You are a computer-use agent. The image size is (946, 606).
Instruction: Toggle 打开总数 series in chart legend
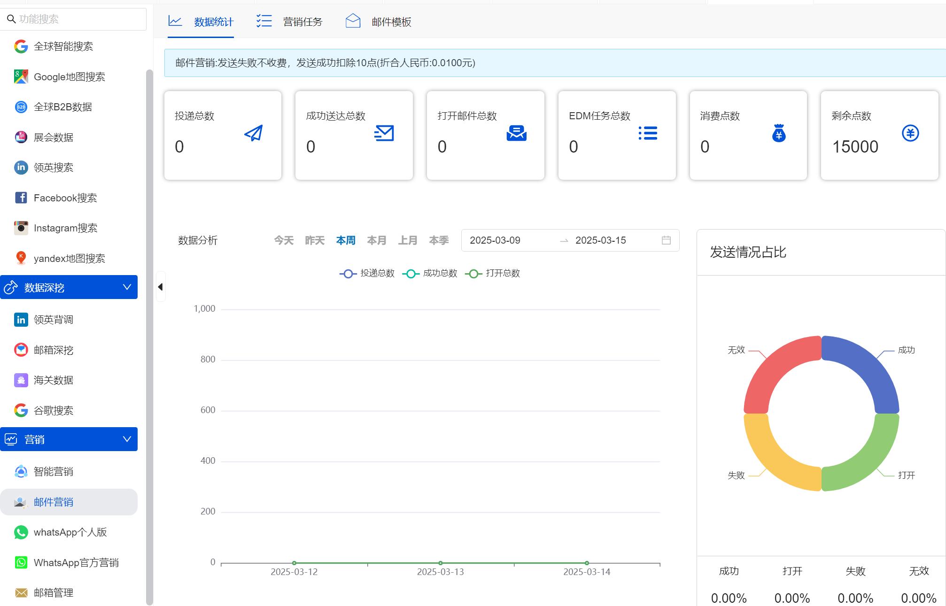pyautogui.click(x=493, y=274)
